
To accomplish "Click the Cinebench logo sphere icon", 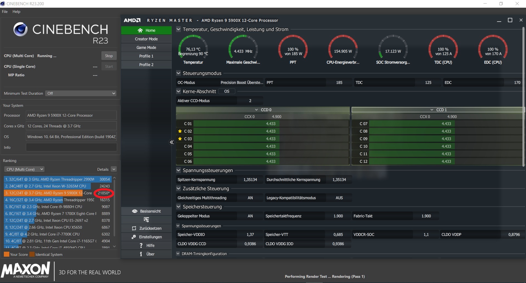I will coord(21,29).
